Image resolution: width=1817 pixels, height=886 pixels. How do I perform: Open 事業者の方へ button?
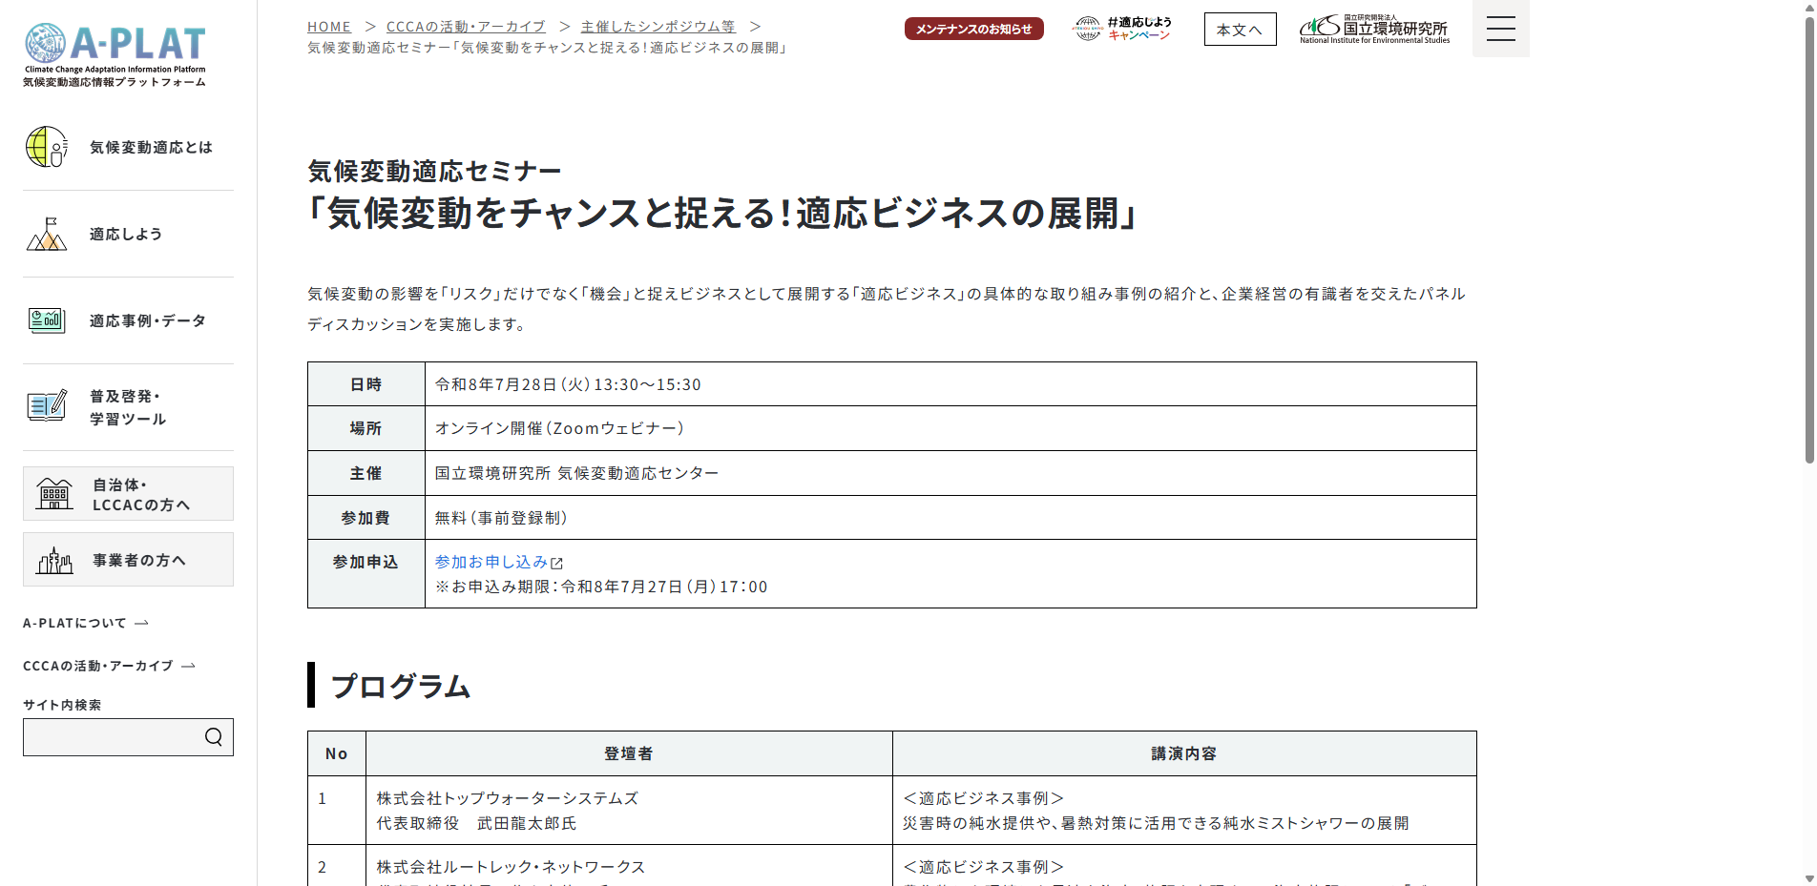[128, 560]
